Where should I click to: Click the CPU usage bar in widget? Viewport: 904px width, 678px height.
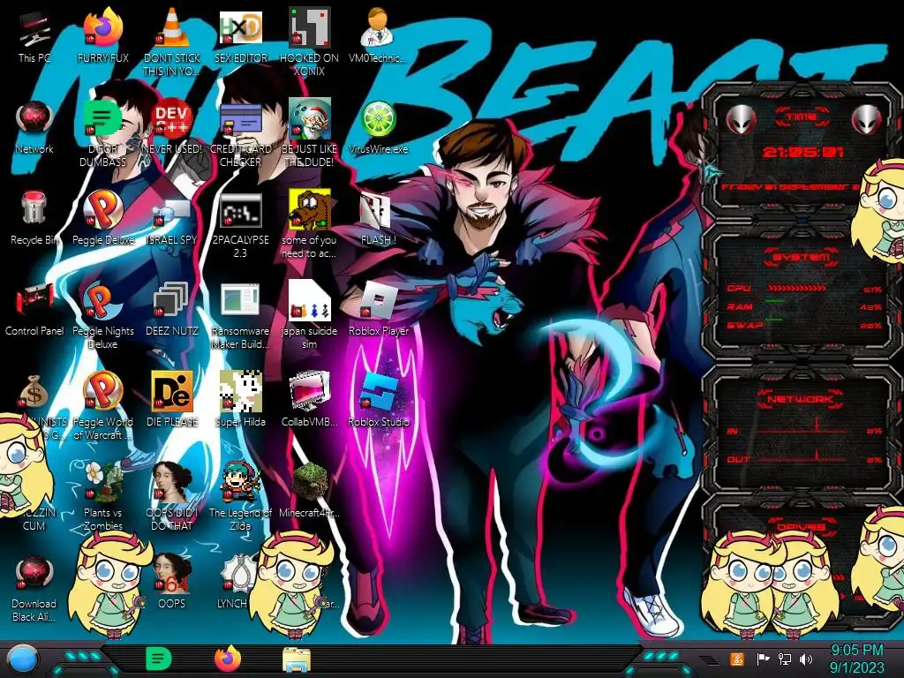(x=797, y=288)
